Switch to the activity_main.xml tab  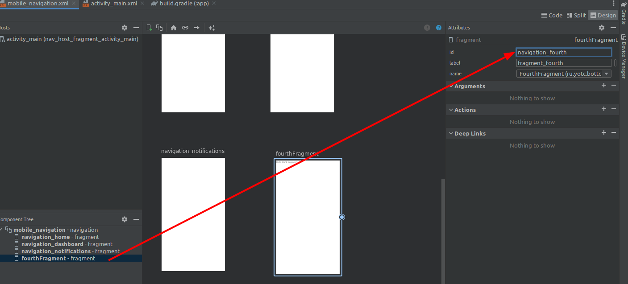114,4
